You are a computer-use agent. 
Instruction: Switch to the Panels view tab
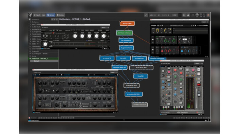click(x=37, y=15)
